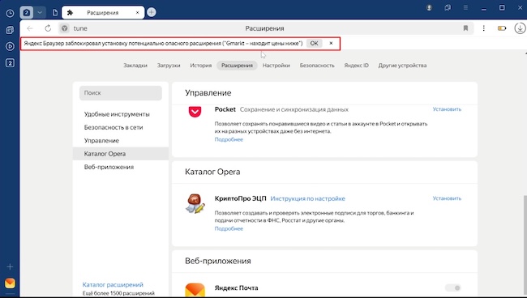Select Управление in left menu
Image resolution: width=527 pixels, height=298 pixels.
point(101,141)
